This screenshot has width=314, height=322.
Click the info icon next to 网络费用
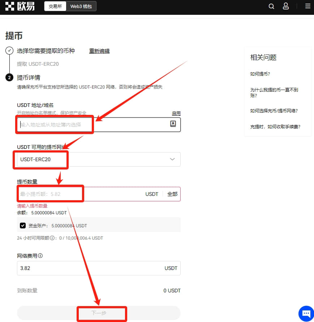coord(40,256)
